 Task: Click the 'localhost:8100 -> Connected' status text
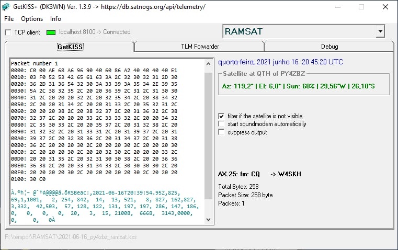[x=95, y=32]
